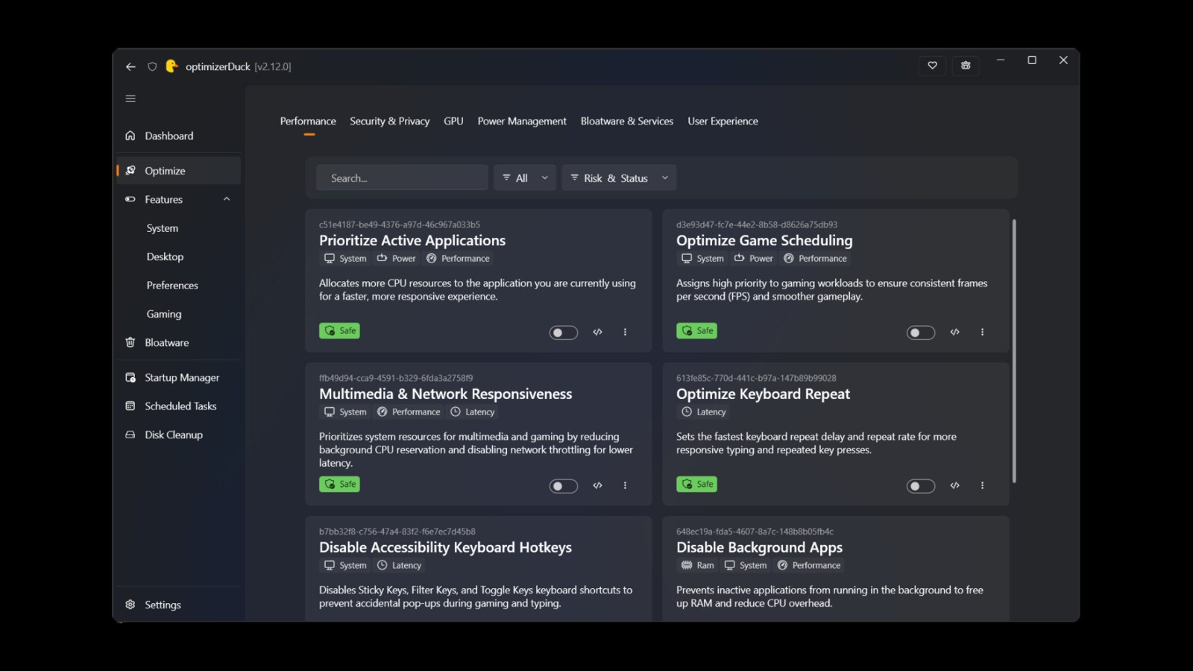Image resolution: width=1193 pixels, height=671 pixels.
Task: Click Latency tag on Disable Accessibility Keyboard Hotkeys
Action: pyautogui.click(x=399, y=565)
